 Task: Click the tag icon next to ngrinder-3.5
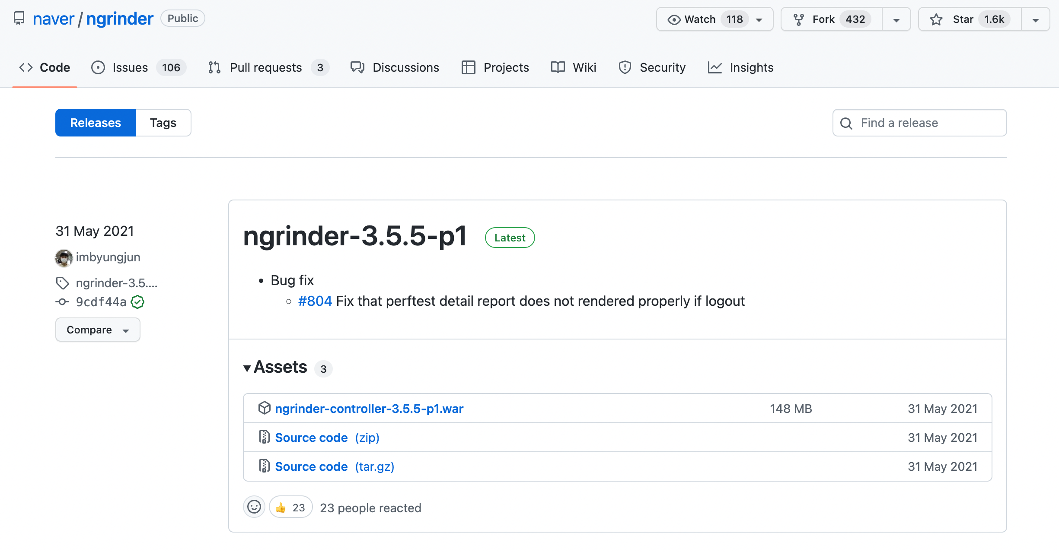coord(63,283)
